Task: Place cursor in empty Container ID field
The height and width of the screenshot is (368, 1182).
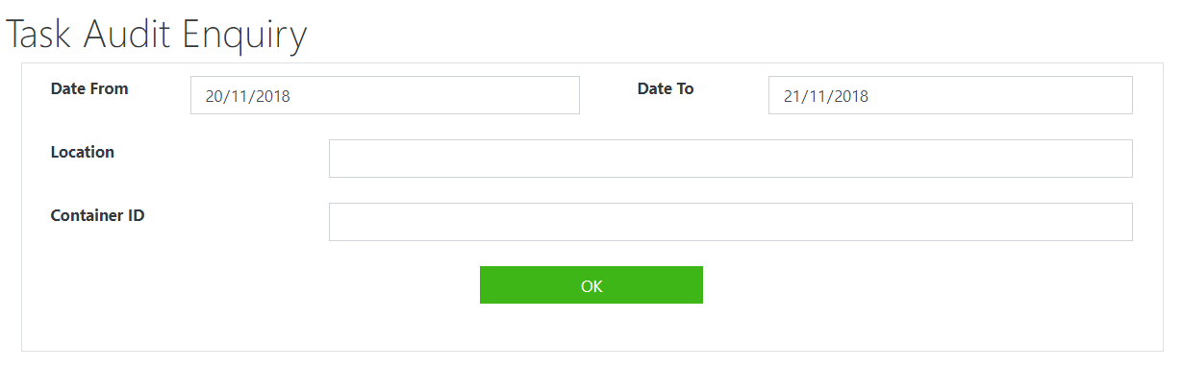Action: click(x=731, y=222)
